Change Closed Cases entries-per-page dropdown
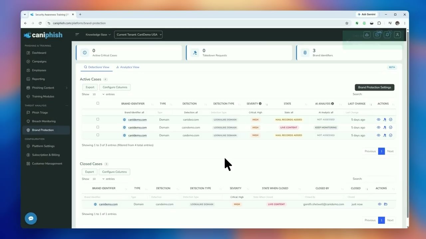Image resolution: width=426 pixels, height=239 pixels. coord(98,179)
